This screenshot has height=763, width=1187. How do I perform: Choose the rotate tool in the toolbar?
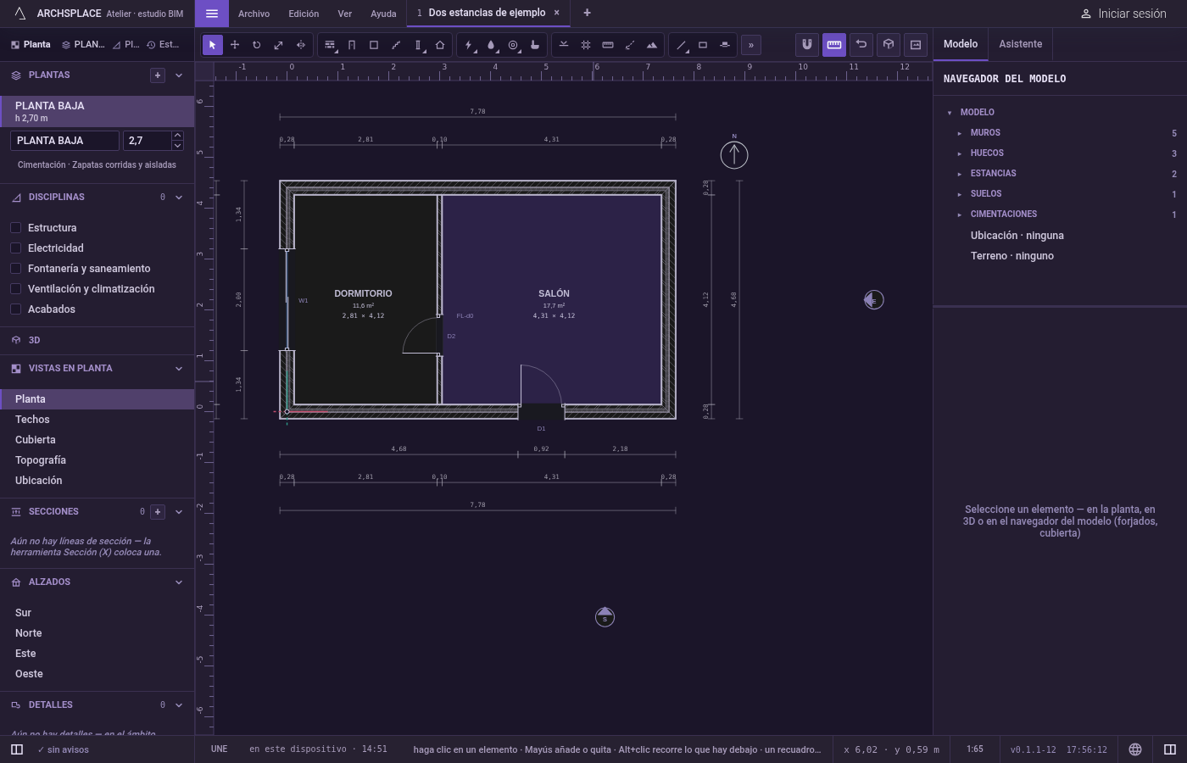point(257,45)
